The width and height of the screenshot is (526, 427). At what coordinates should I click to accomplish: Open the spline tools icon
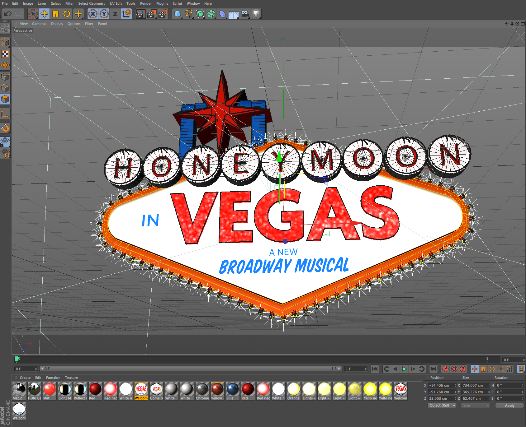189,14
